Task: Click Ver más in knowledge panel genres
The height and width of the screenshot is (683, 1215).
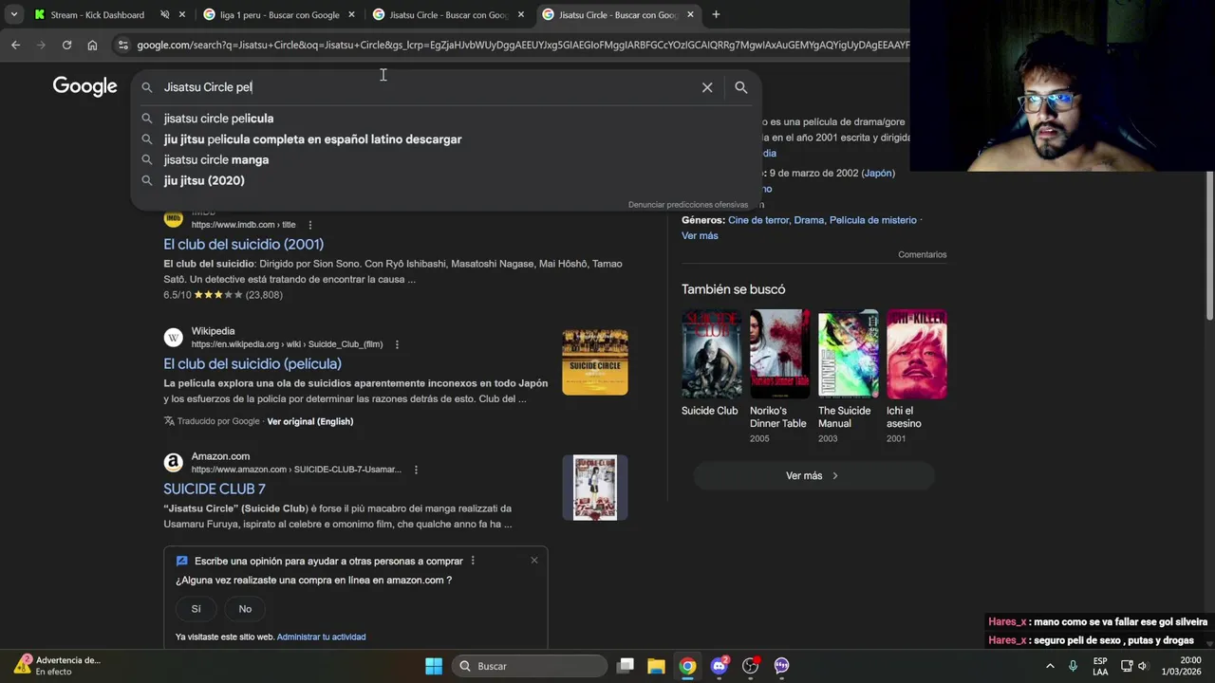Action: [700, 235]
